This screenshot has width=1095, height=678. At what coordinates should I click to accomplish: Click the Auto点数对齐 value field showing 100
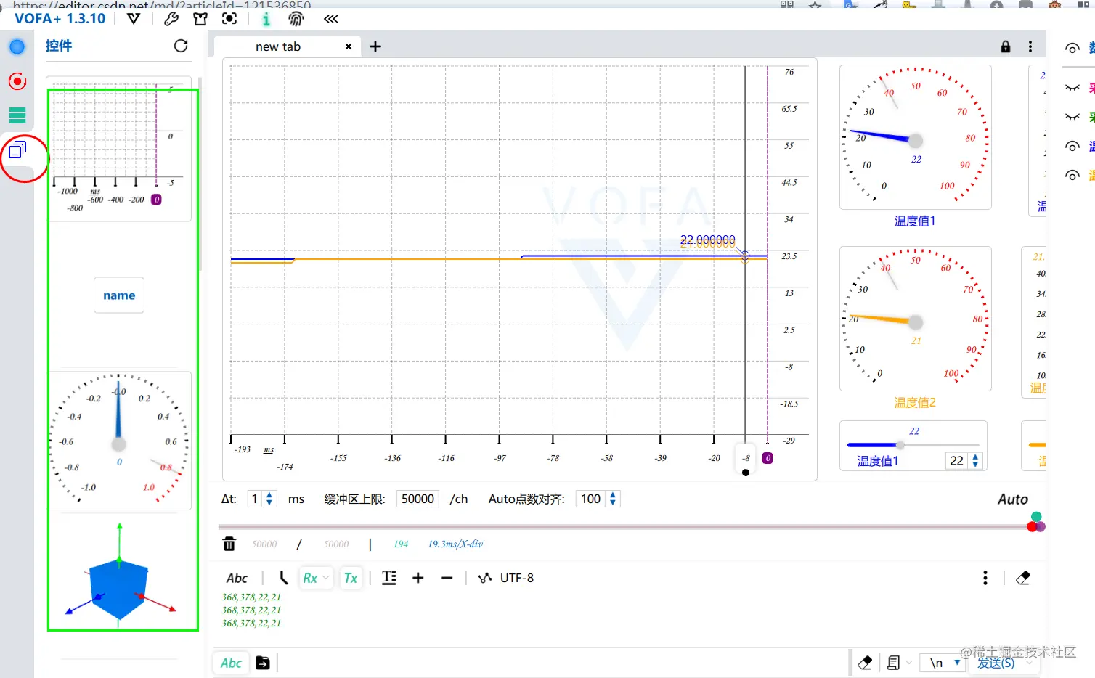coord(591,499)
